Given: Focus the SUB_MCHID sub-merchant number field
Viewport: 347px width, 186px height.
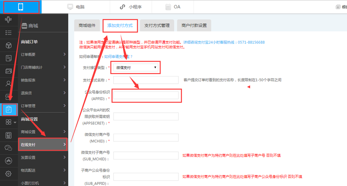Looking at the screenshot, I should [146, 155].
